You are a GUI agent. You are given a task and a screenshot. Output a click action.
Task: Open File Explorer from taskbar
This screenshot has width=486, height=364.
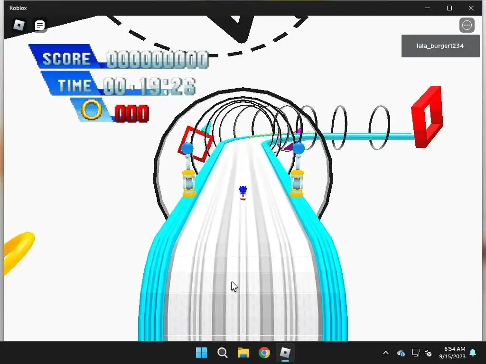click(x=243, y=353)
